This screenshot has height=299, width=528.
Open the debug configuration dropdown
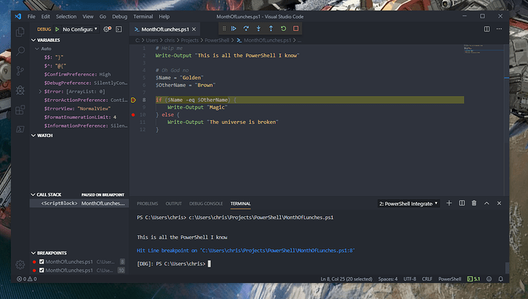(x=80, y=29)
